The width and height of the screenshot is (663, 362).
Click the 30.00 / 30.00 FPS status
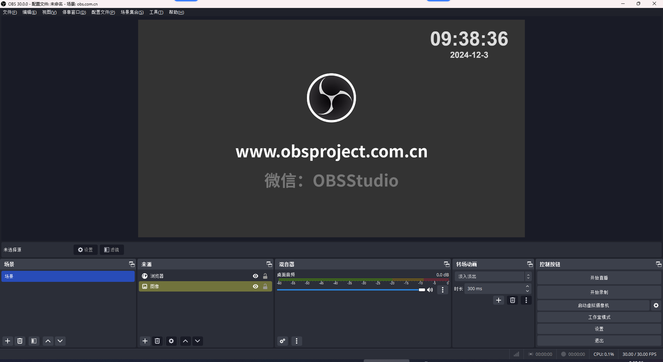pyautogui.click(x=640, y=354)
